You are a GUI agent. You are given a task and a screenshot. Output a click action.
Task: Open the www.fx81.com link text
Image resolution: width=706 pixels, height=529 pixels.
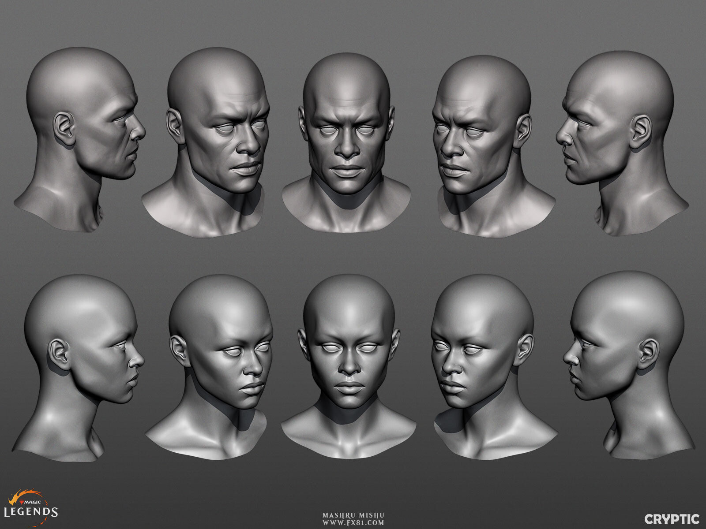coord(353,522)
